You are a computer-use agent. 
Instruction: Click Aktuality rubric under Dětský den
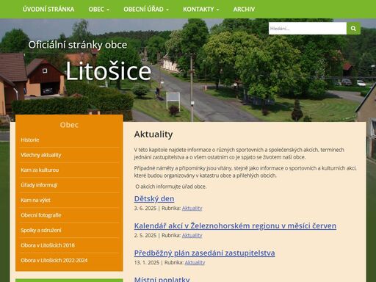click(192, 209)
